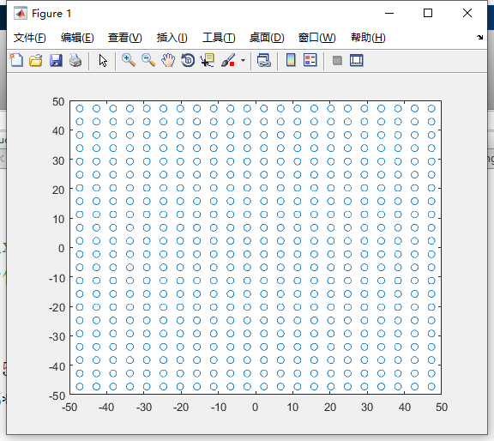Open the 工具(T) menu
Screen dimensions: 494x441
tap(219, 38)
